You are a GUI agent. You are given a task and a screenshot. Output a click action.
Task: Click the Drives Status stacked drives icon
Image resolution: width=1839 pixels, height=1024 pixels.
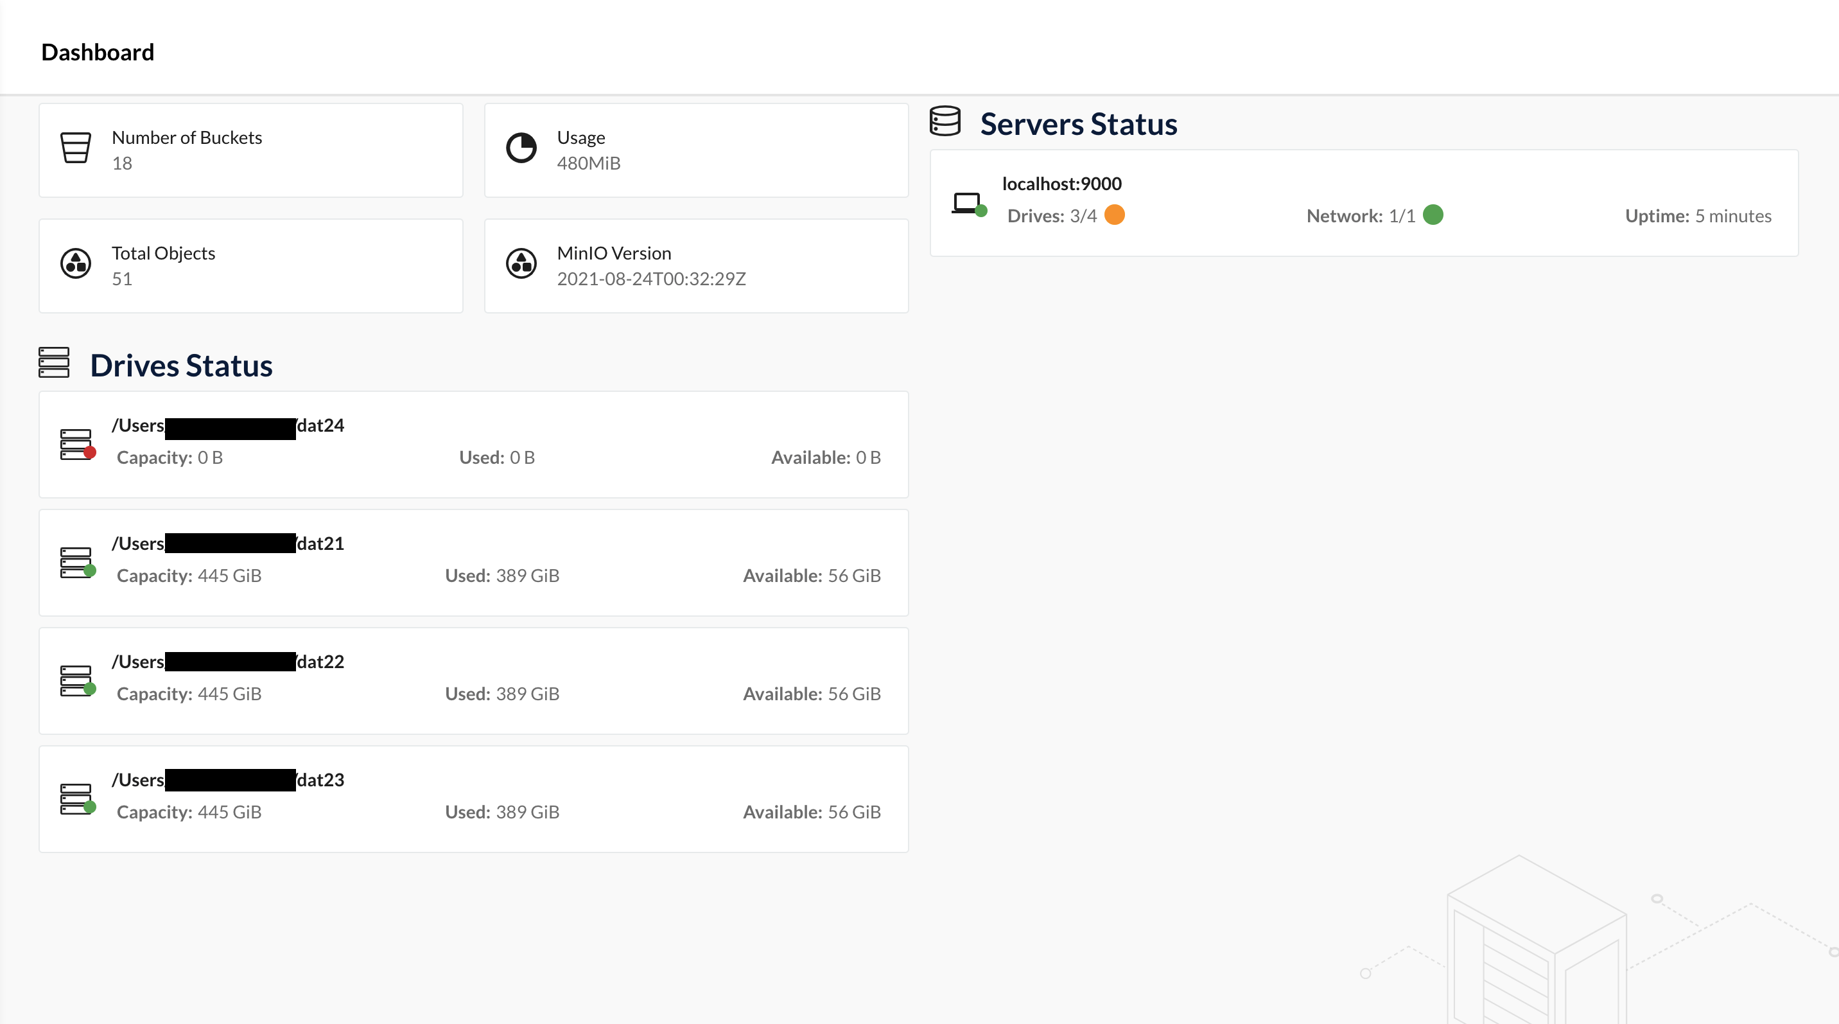53,363
